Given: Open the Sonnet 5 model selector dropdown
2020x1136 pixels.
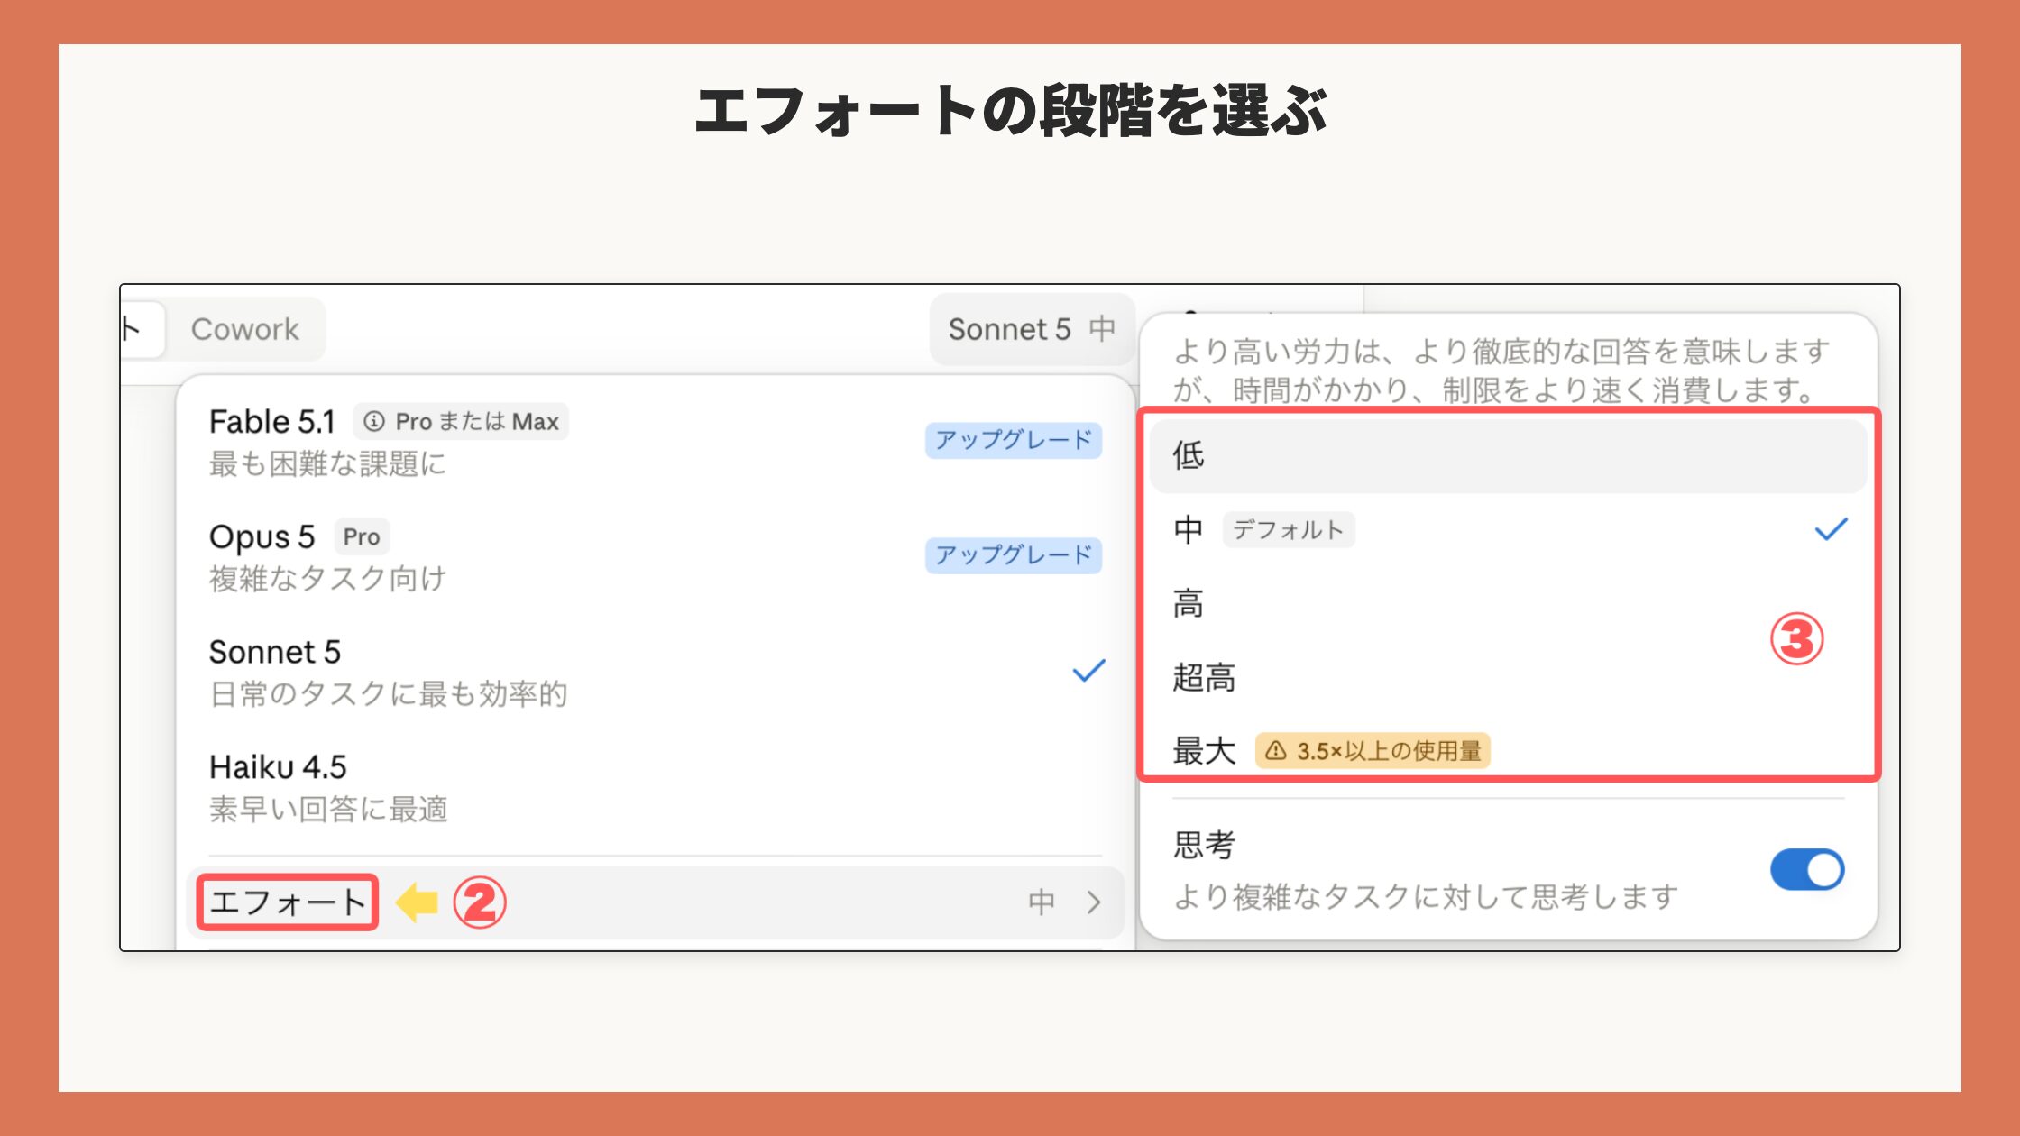Looking at the screenshot, I should tap(1032, 329).
